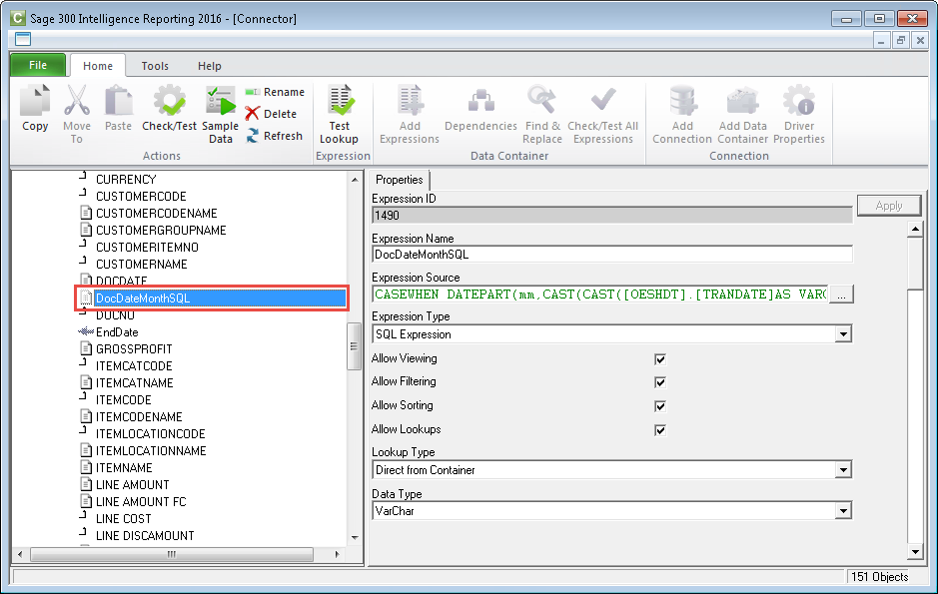Viewport: 938px width, 594px height.
Task: Click the Expression Source field
Action: tap(600, 295)
